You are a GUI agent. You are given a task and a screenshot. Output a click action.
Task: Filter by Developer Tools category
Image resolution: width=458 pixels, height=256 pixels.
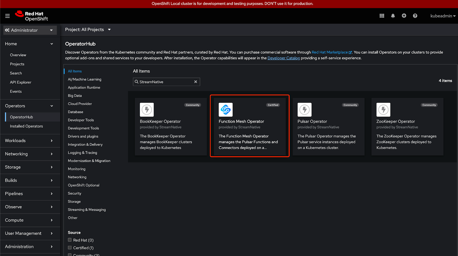(81, 120)
